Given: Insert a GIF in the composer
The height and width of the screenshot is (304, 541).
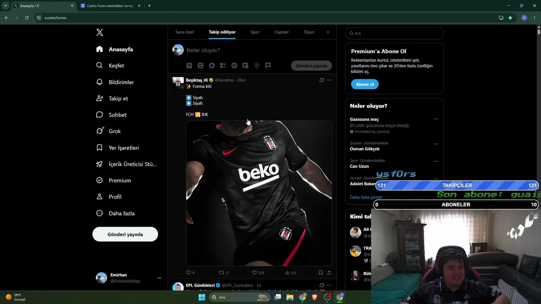Looking at the screenshot, I should coord(200,65).
